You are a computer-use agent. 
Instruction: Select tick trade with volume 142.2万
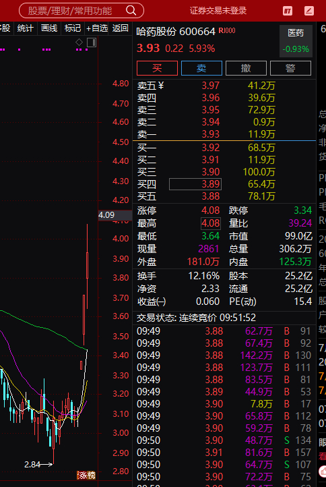(x=224, y=355)
